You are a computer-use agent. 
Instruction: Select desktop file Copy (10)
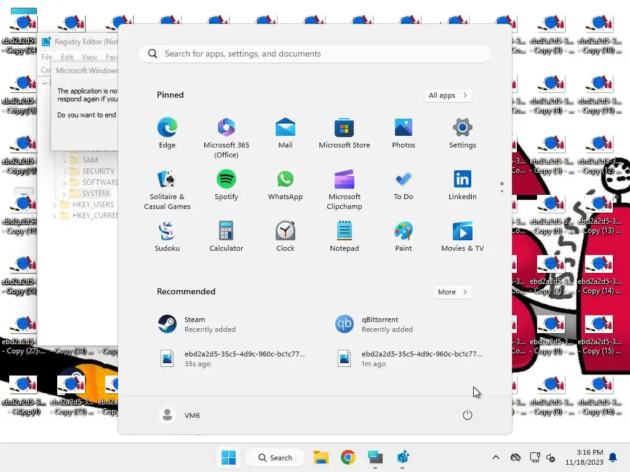(599, 34)
